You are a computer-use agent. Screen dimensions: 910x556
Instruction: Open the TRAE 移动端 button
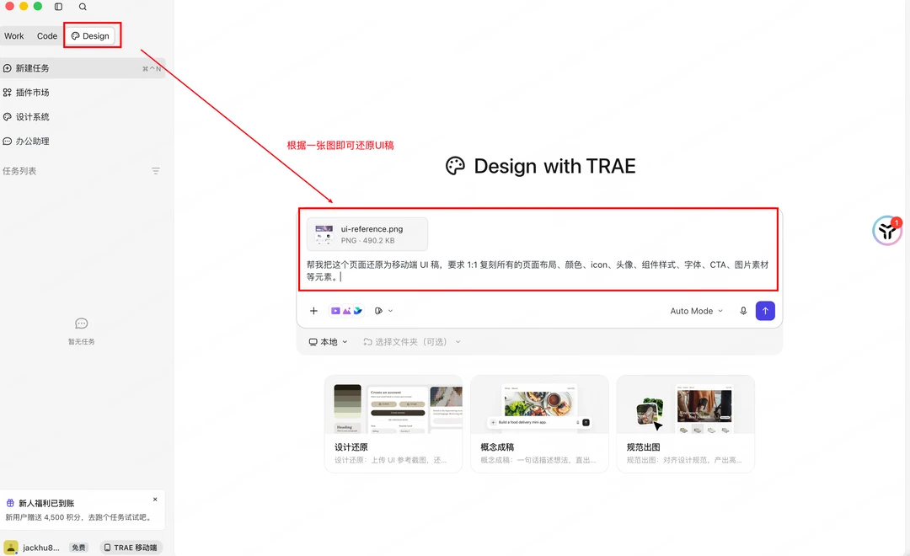pyautogui.click(x=131, y=548)
